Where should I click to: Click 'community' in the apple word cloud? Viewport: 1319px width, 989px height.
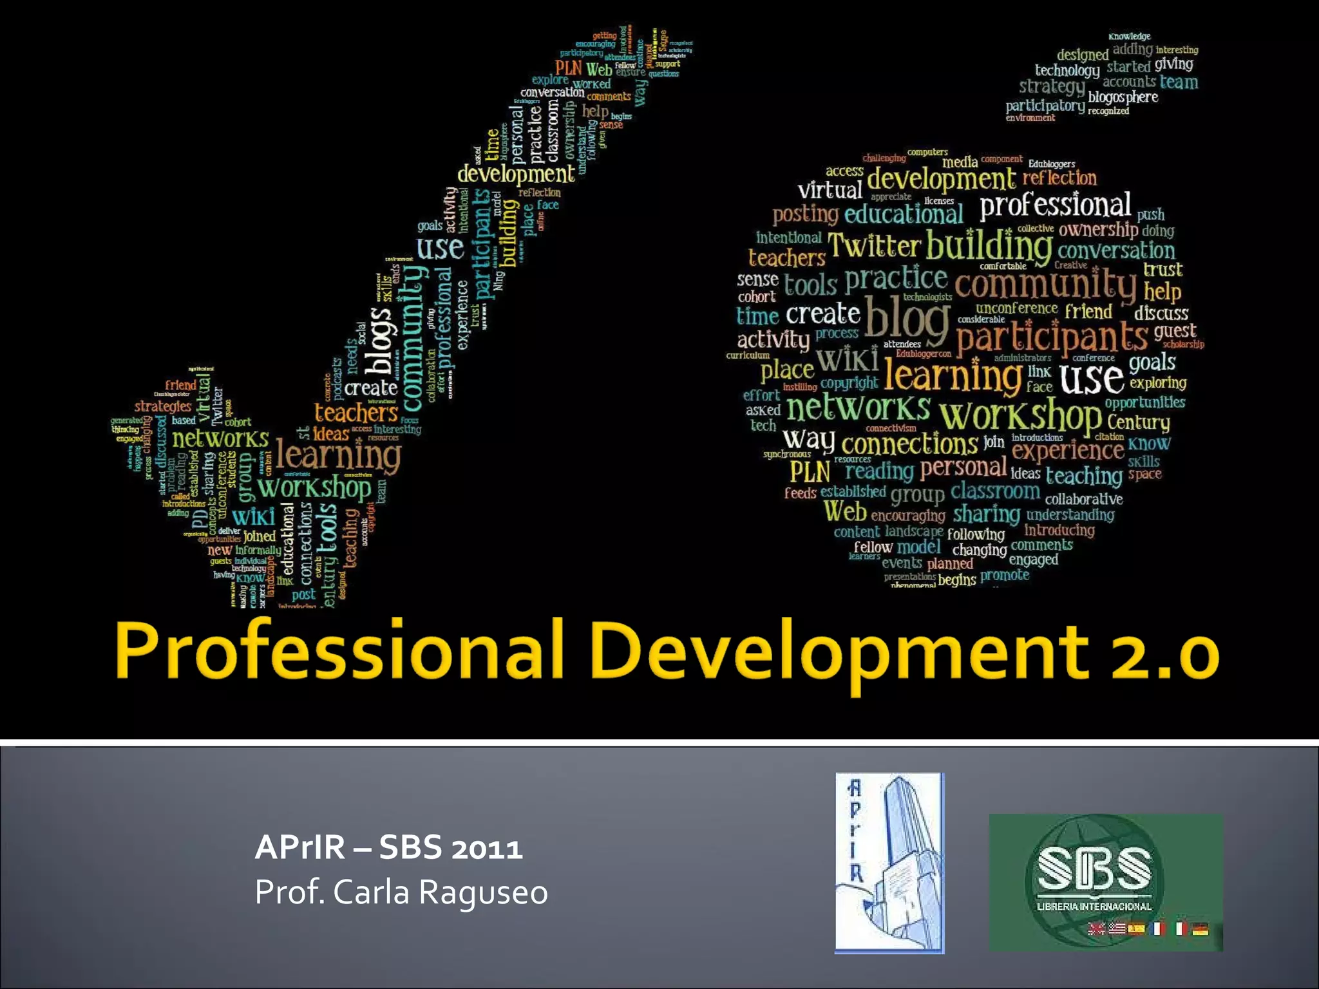(1046, 285)
